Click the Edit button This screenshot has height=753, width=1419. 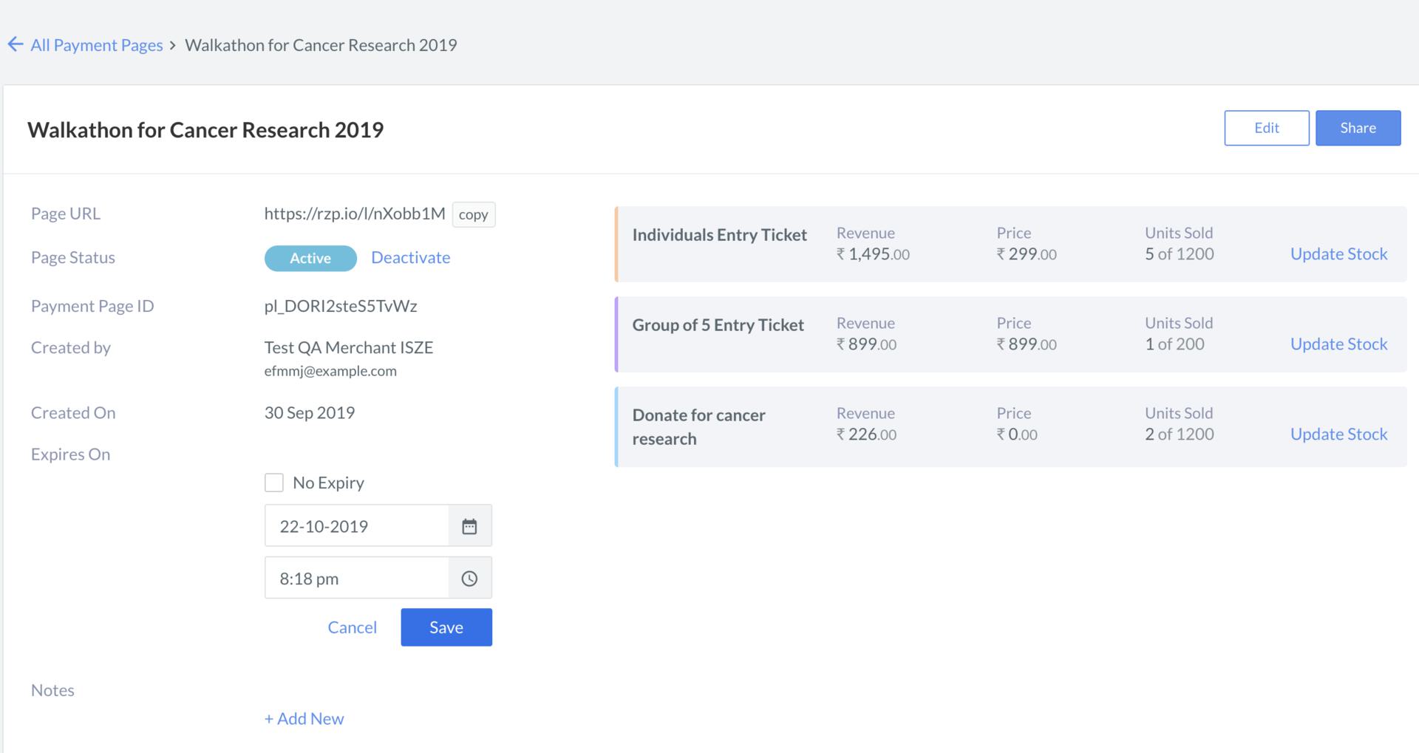1267,128
